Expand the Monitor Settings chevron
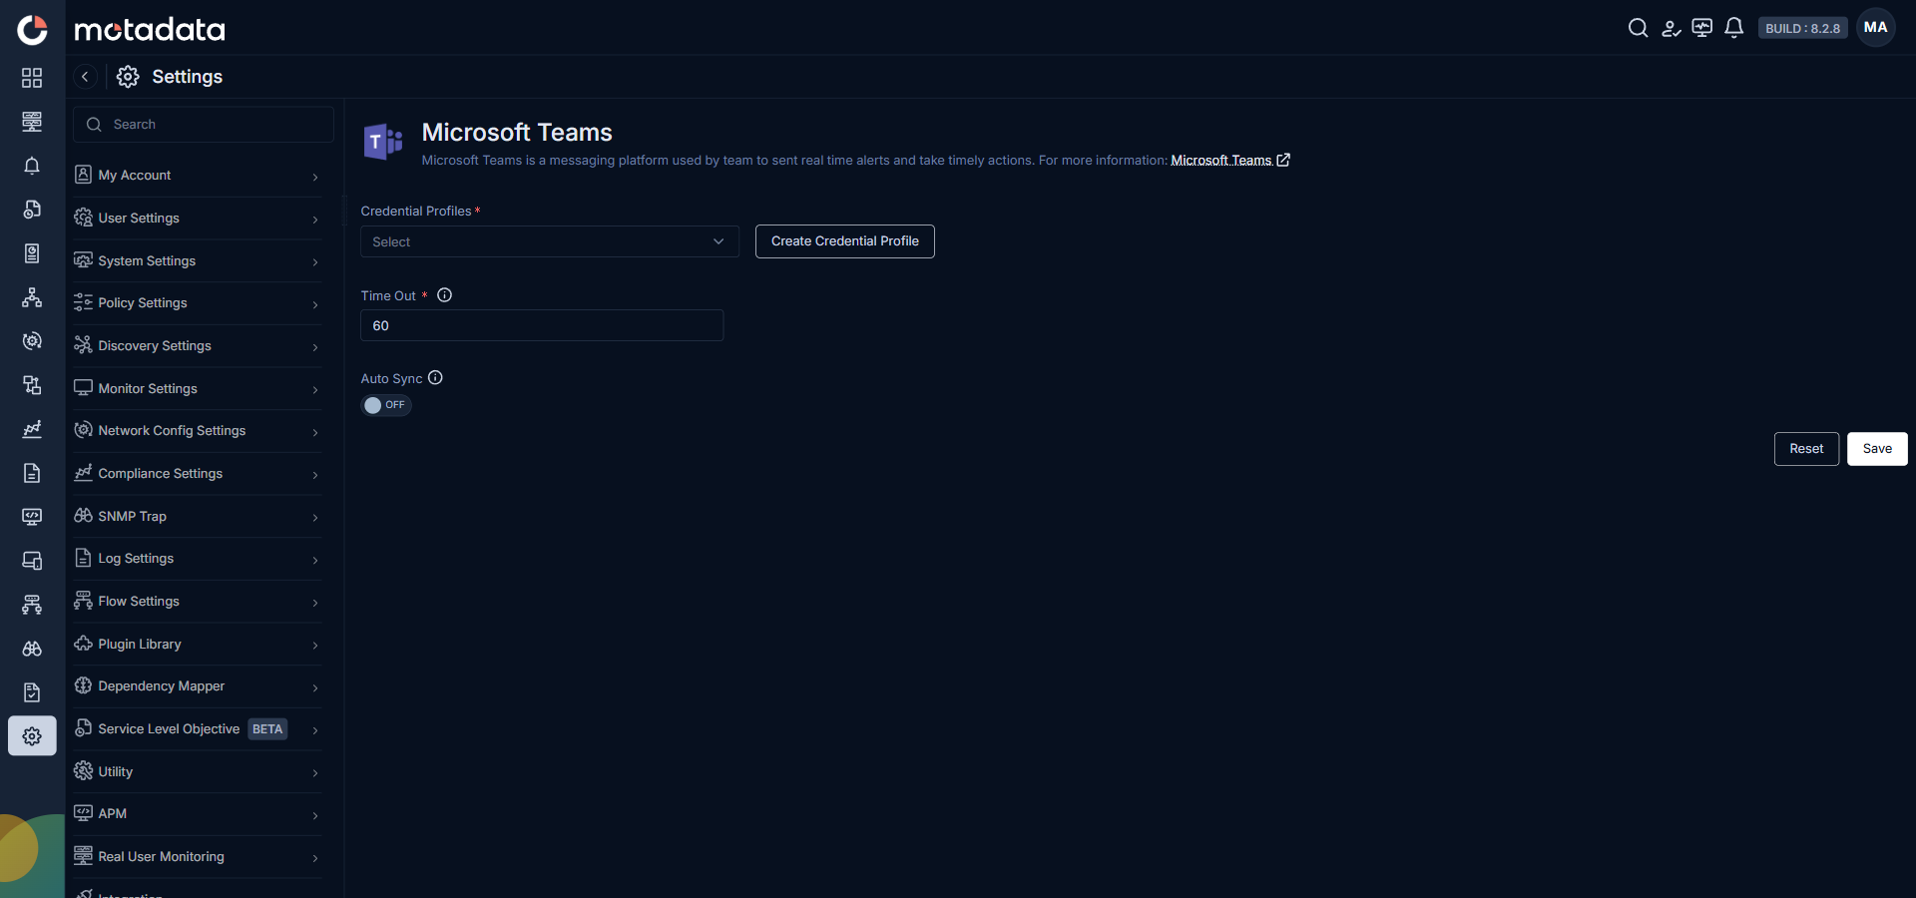The width and height of the screenshot is (1916, 898). tap(315, 389)
